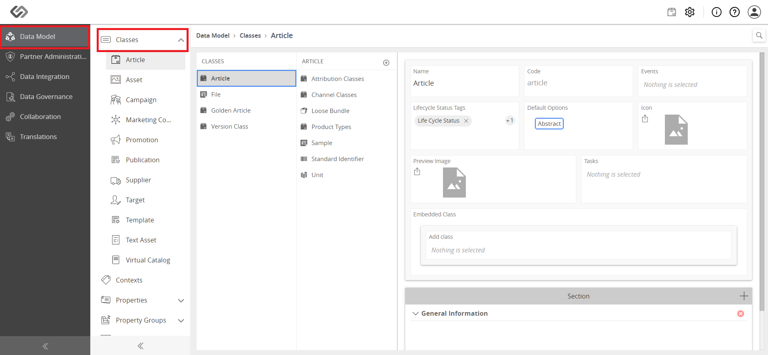
Task: Open Standard Identifier subclass
Action: click(x=347, y=159)
